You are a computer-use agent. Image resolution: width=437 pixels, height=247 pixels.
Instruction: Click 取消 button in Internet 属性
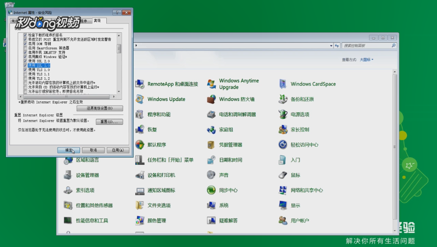click(x=93, y=150)
